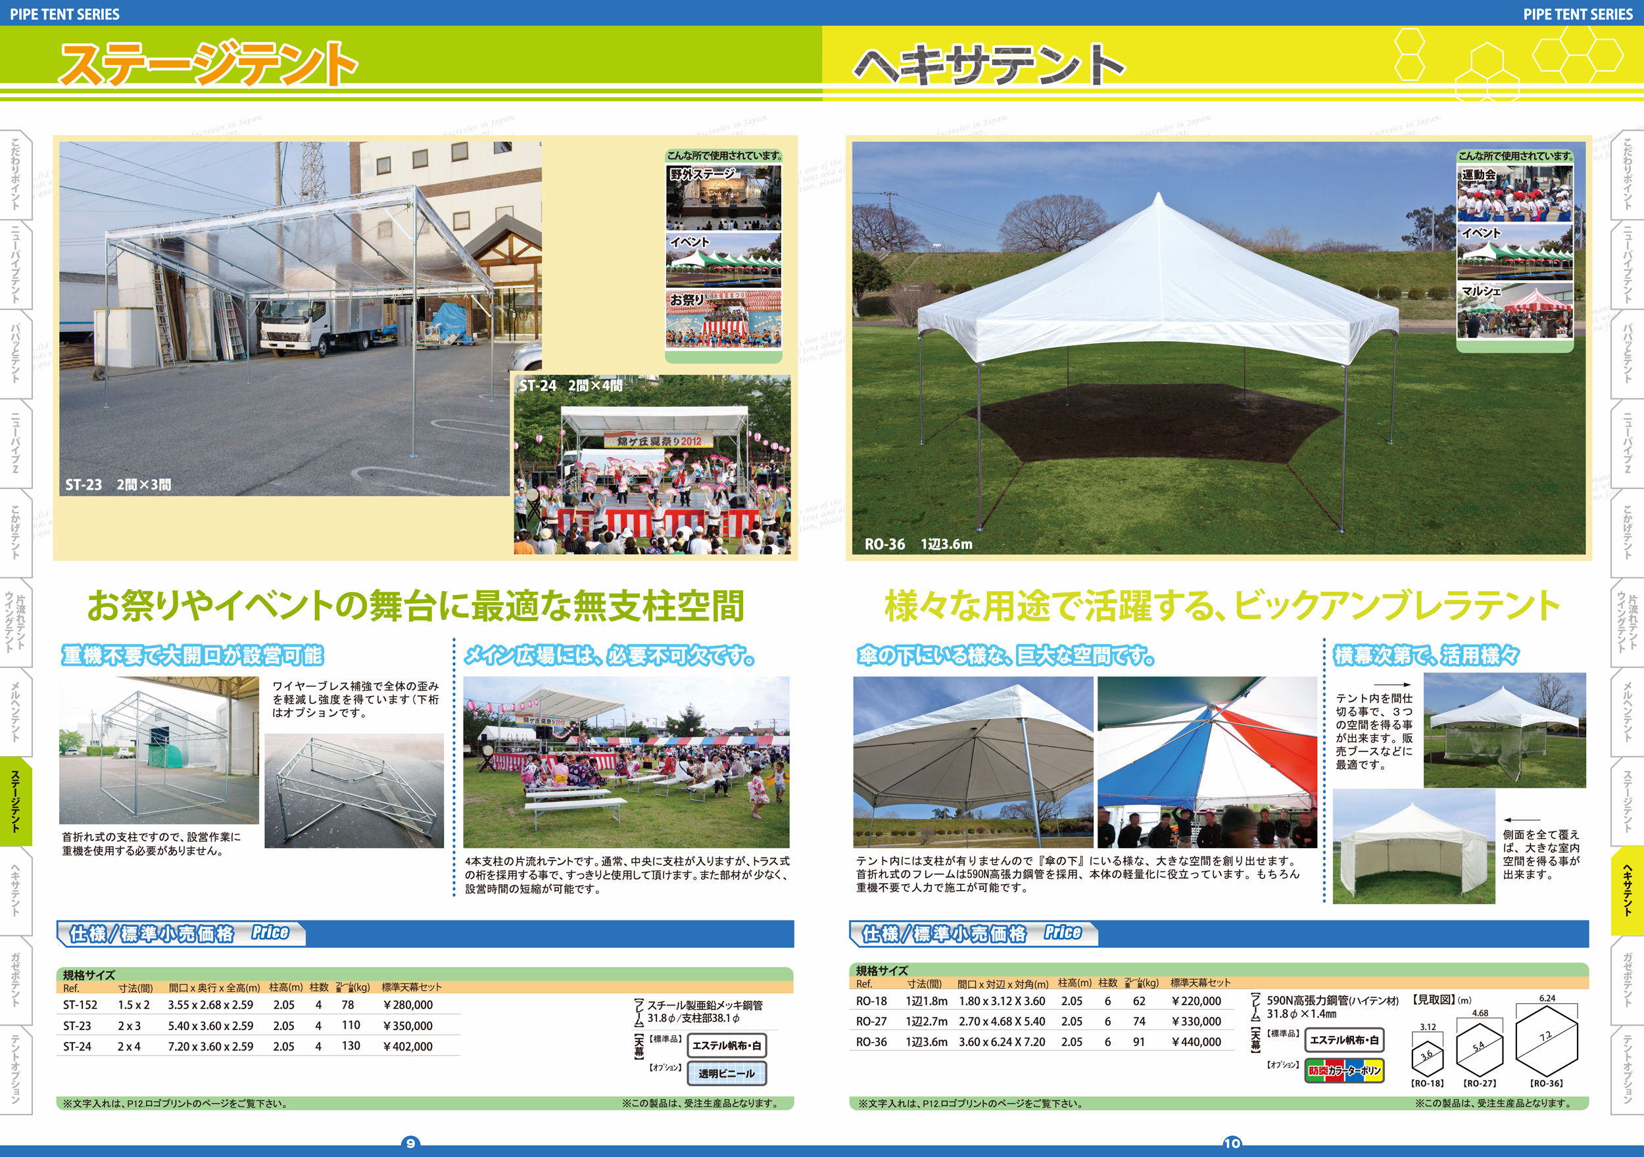1644x1157 pixels.
Task: Click the お祭り usage thumbnail
Action: pyautogui.click(x=723, y=319)
